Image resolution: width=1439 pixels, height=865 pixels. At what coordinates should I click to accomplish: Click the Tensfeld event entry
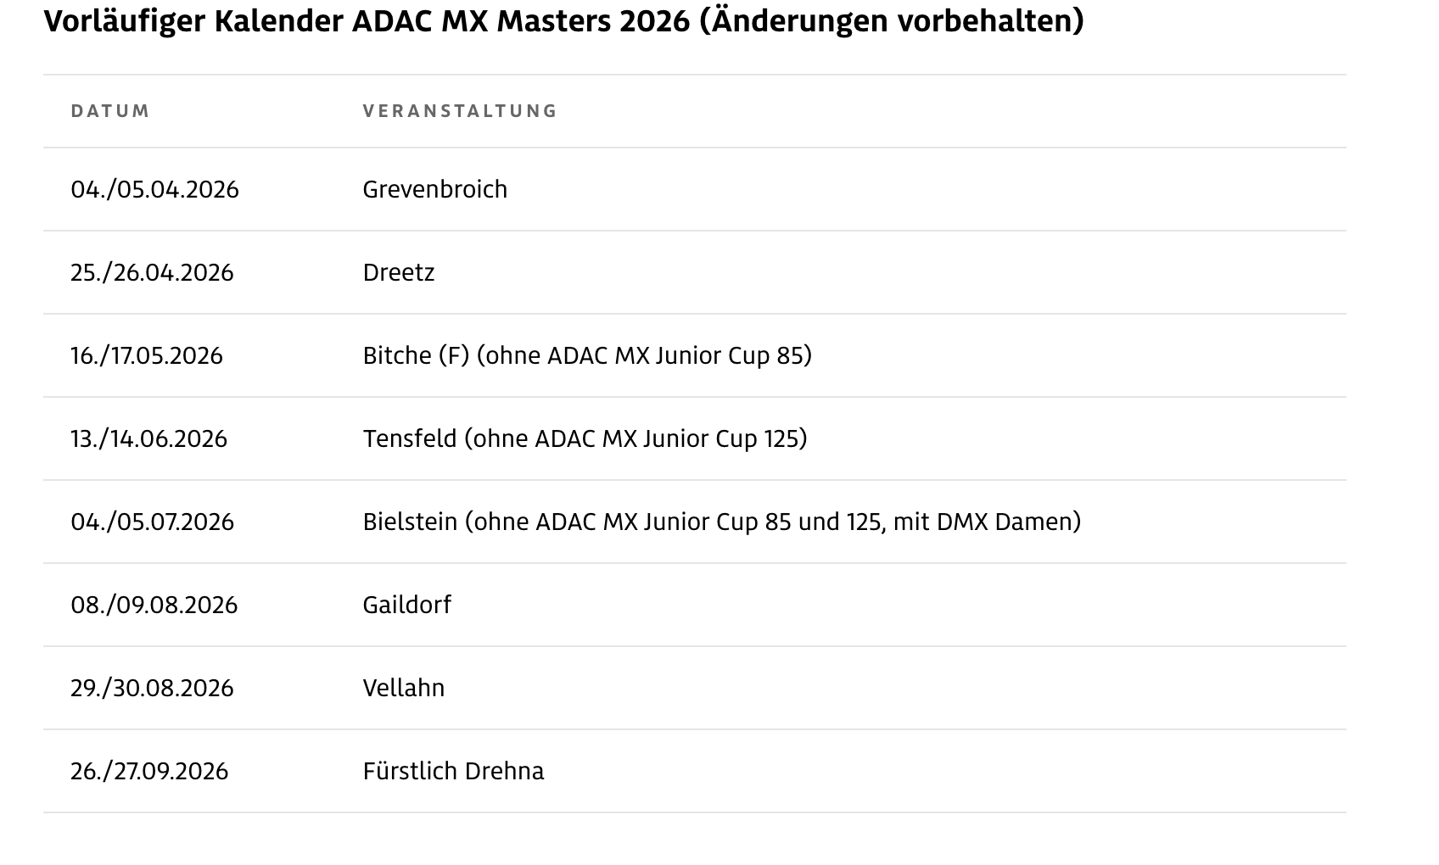[410, 438]
